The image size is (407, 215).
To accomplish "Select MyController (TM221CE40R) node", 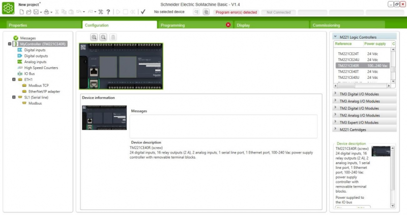I will 43,44.
